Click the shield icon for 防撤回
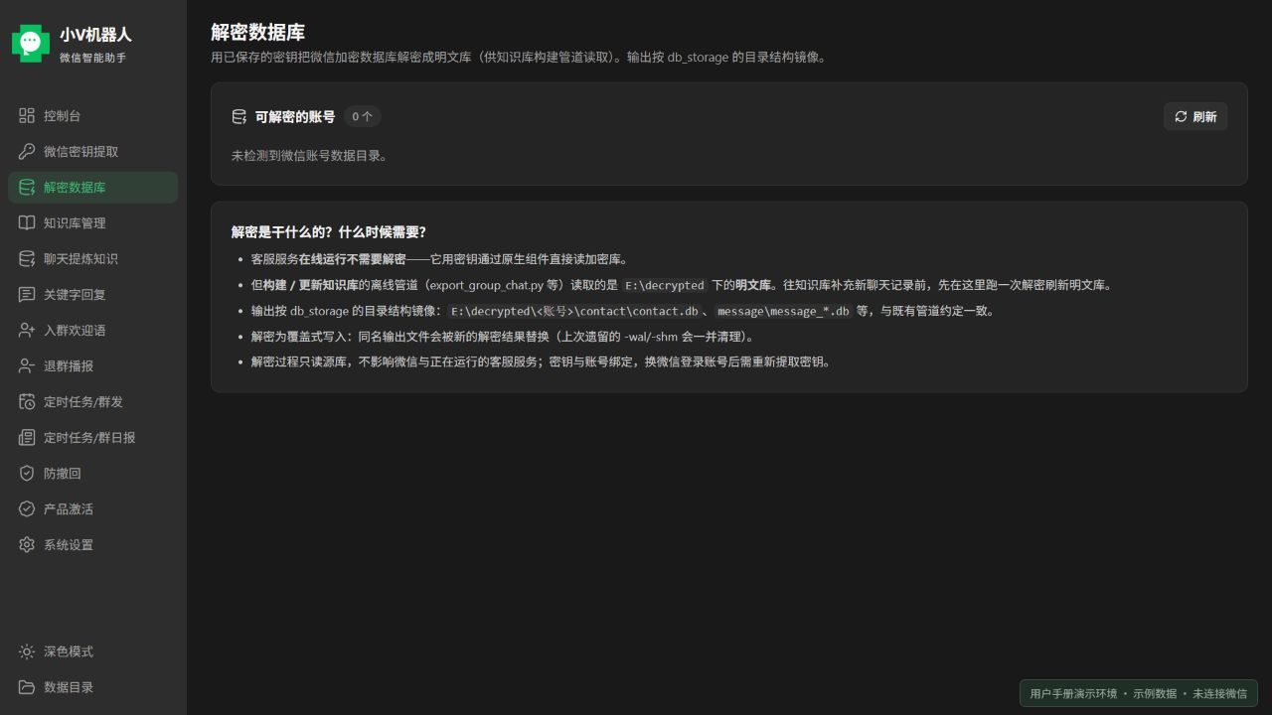The image size is (1272, 715). [27, 474]
